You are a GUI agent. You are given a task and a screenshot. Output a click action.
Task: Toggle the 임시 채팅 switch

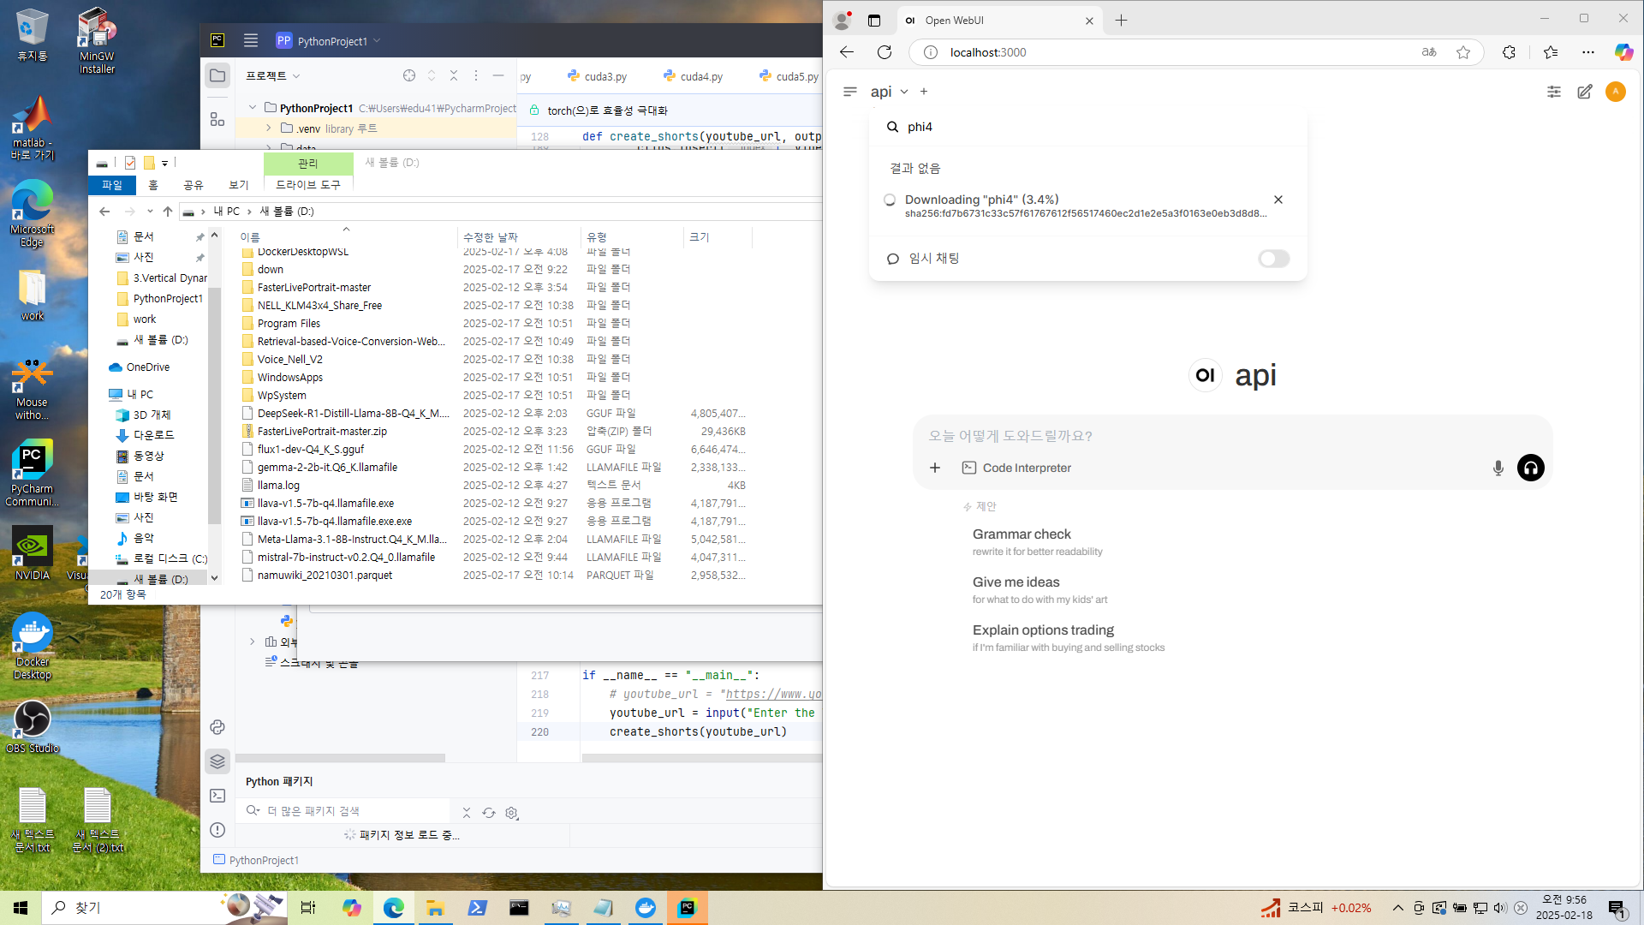pyautogui.click(x=1273, y=259)
